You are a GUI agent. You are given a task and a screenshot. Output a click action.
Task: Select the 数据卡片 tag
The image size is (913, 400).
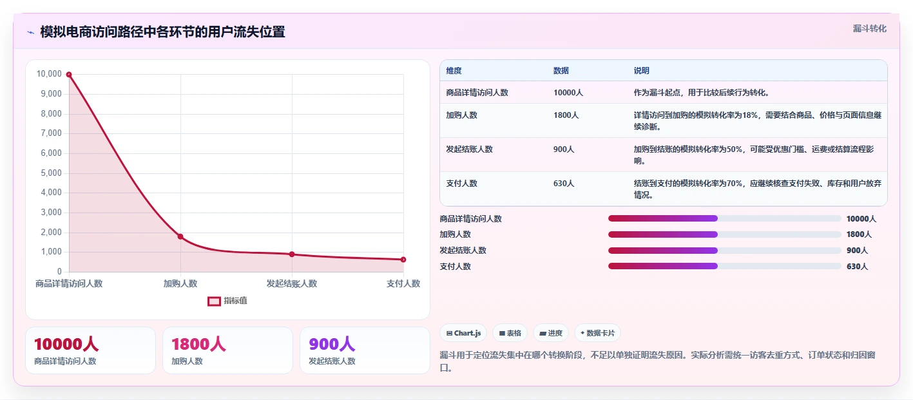point(597,333)
